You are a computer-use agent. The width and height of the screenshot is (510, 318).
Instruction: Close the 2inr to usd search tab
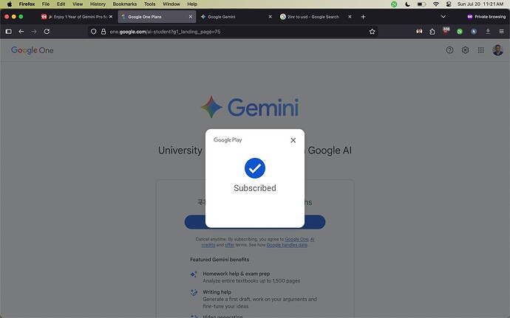click(350, 16)
